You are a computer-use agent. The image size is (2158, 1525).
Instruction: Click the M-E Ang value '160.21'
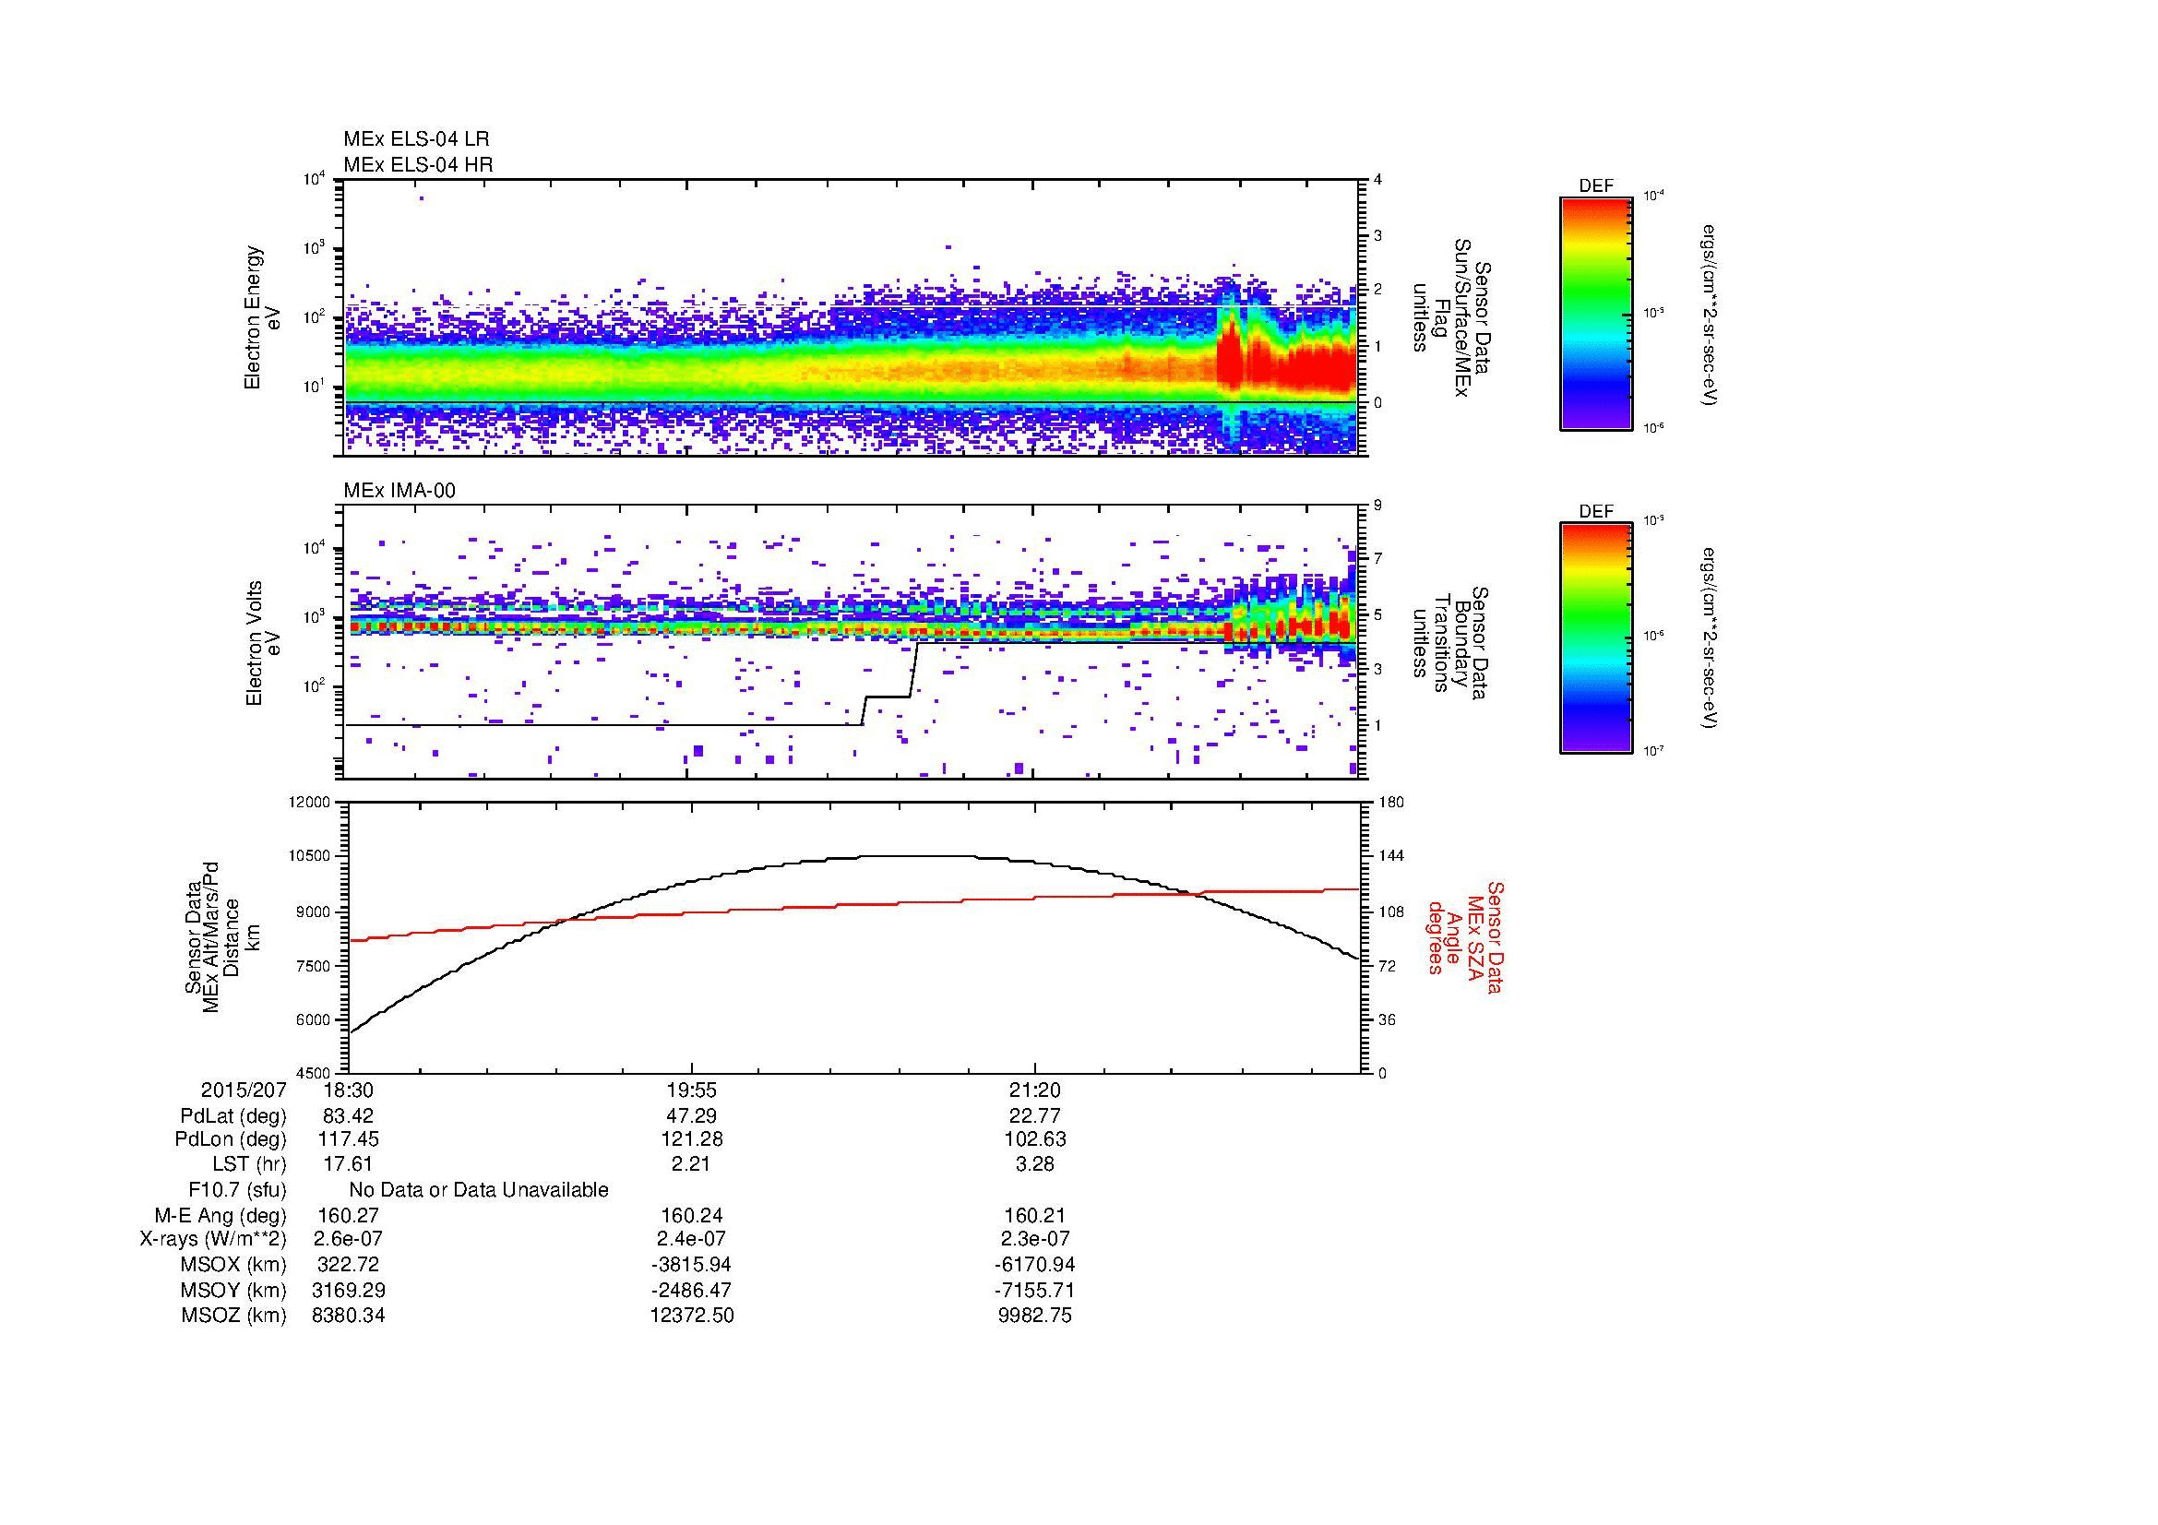tap(1034, 1215)
